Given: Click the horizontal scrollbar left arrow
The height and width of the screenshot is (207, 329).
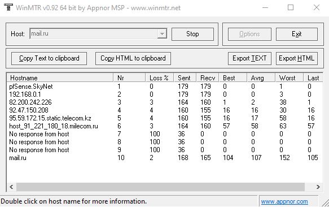Looking at the screenshot, I should [11, 187].
